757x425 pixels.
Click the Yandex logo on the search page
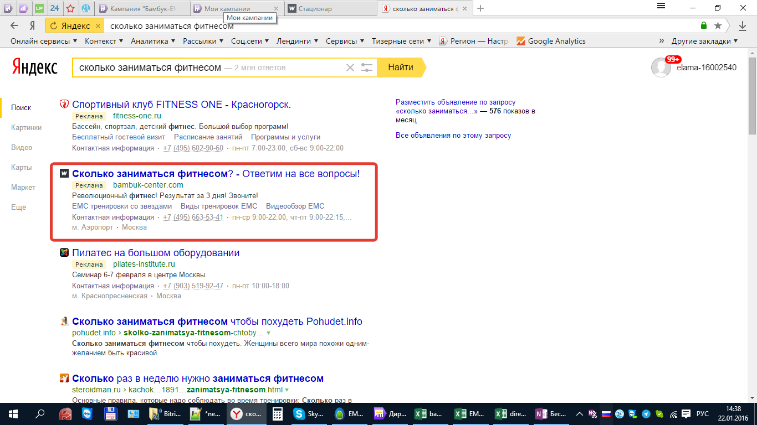coord(34,68)
